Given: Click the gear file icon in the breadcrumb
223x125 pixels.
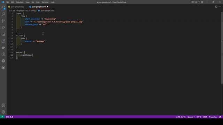Looking at the screenshot, I should (39, 11).
